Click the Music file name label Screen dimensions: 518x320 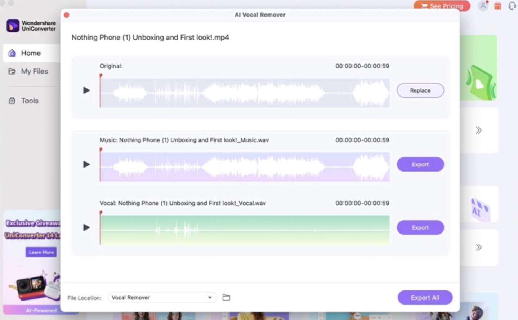(184, 140)
